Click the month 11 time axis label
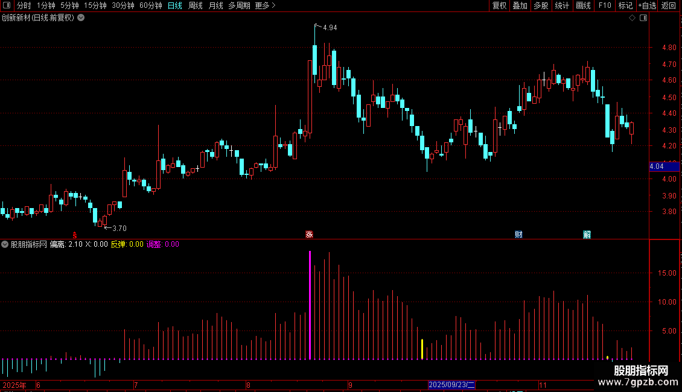 click(543, 385)
